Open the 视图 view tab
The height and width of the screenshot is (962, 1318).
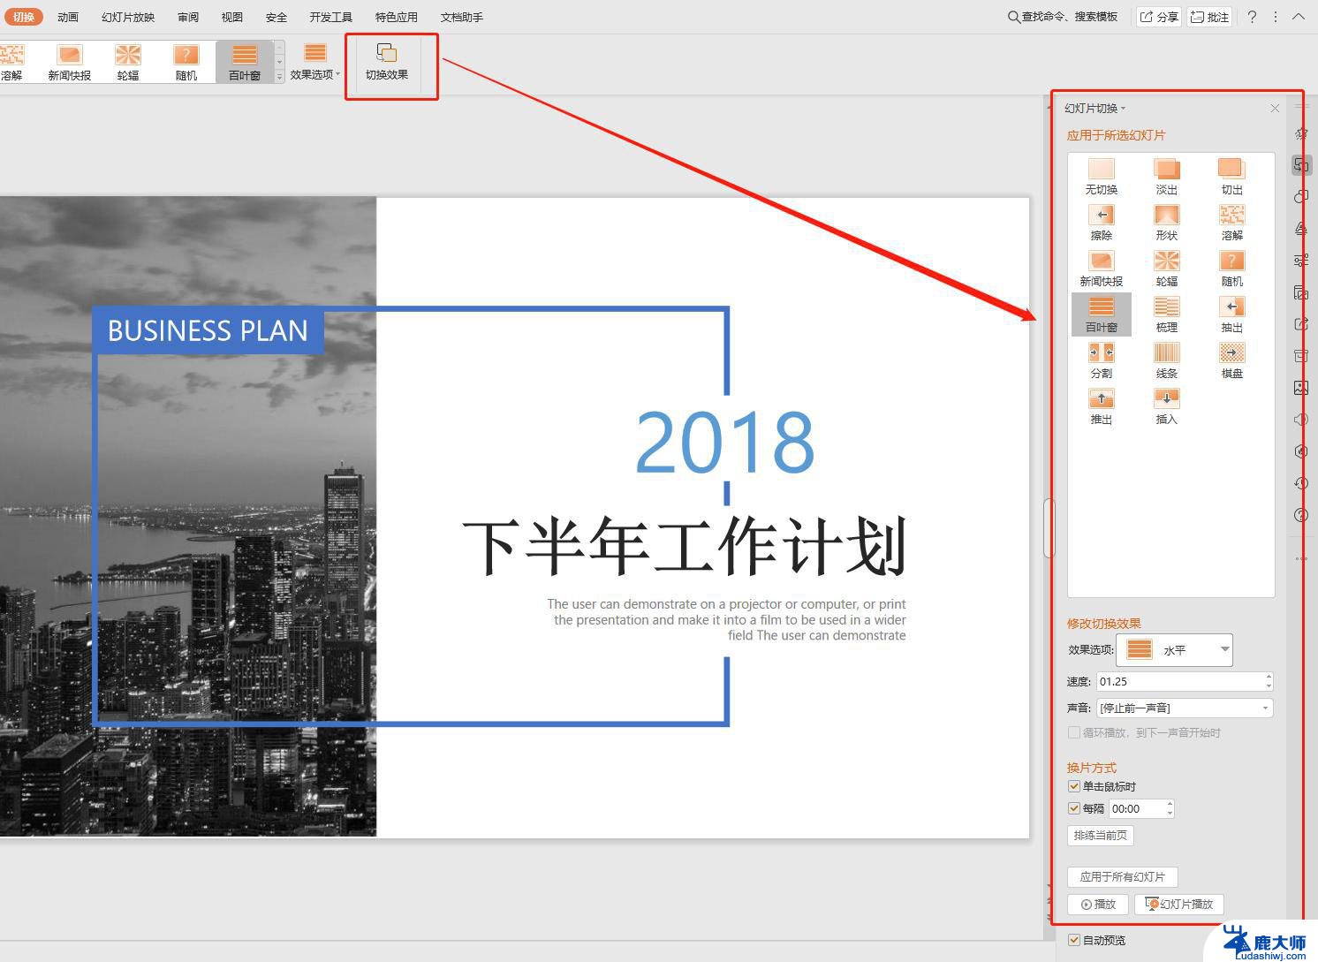pyautogui.click(x=232, y=17)
